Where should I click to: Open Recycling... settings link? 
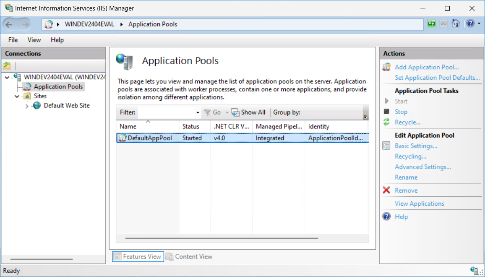point(410,156)
